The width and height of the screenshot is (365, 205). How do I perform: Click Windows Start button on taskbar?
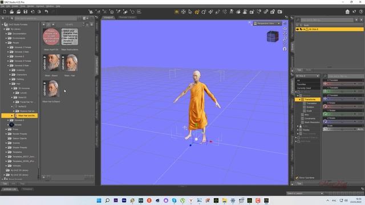pos(99,200)
